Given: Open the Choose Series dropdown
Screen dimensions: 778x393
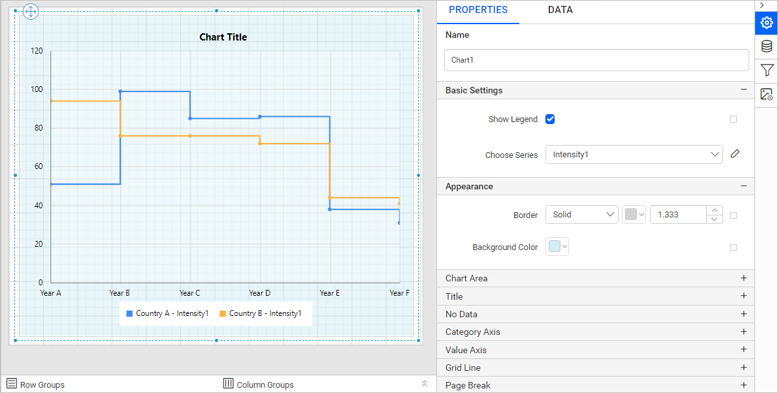Looking at the screenshot, I should tap(634, 155).
